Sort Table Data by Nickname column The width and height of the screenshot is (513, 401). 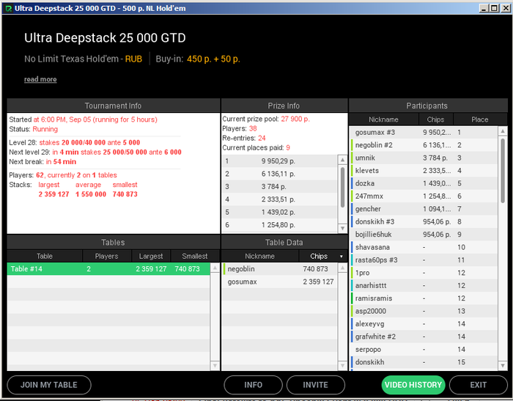pos(260,256)
